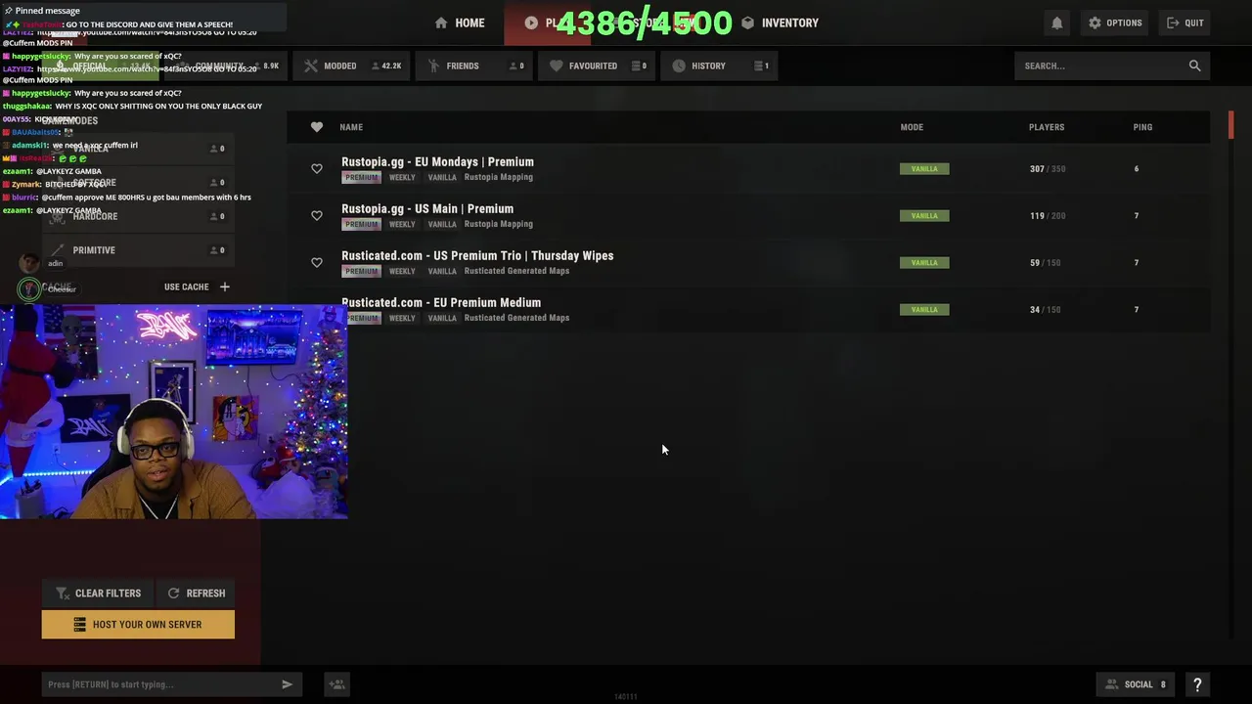This screenshot has height=704, width=1252.
Task: Click Host Your Own Server
Action: tap(138, 625)
